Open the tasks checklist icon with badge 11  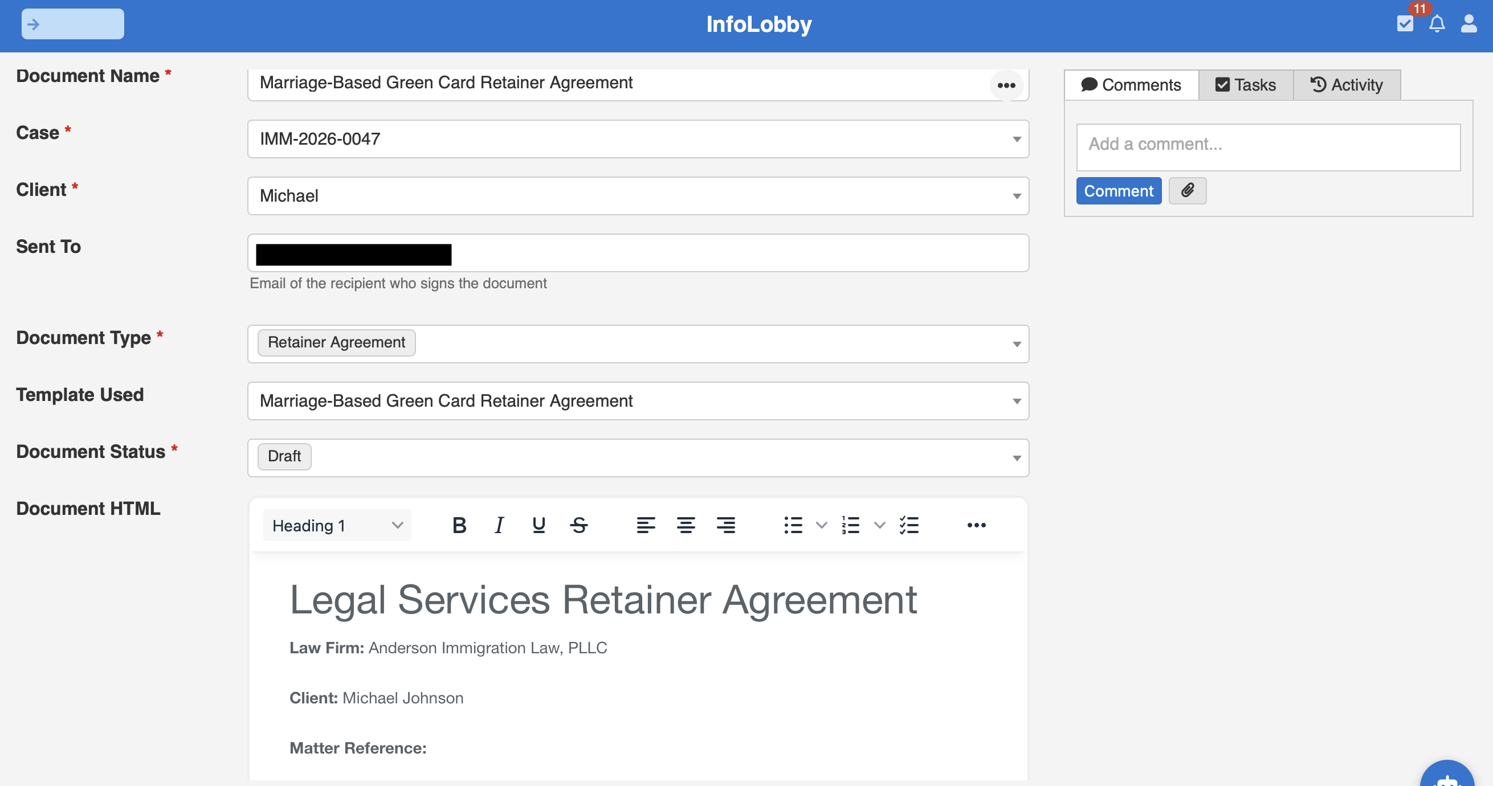[1405, 23]
